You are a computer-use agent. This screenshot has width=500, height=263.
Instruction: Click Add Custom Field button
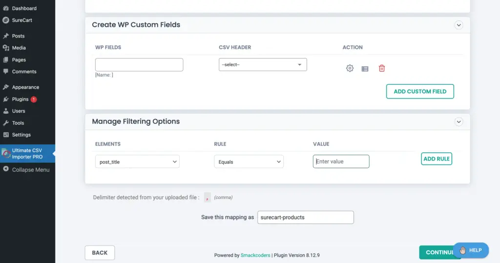420,92
